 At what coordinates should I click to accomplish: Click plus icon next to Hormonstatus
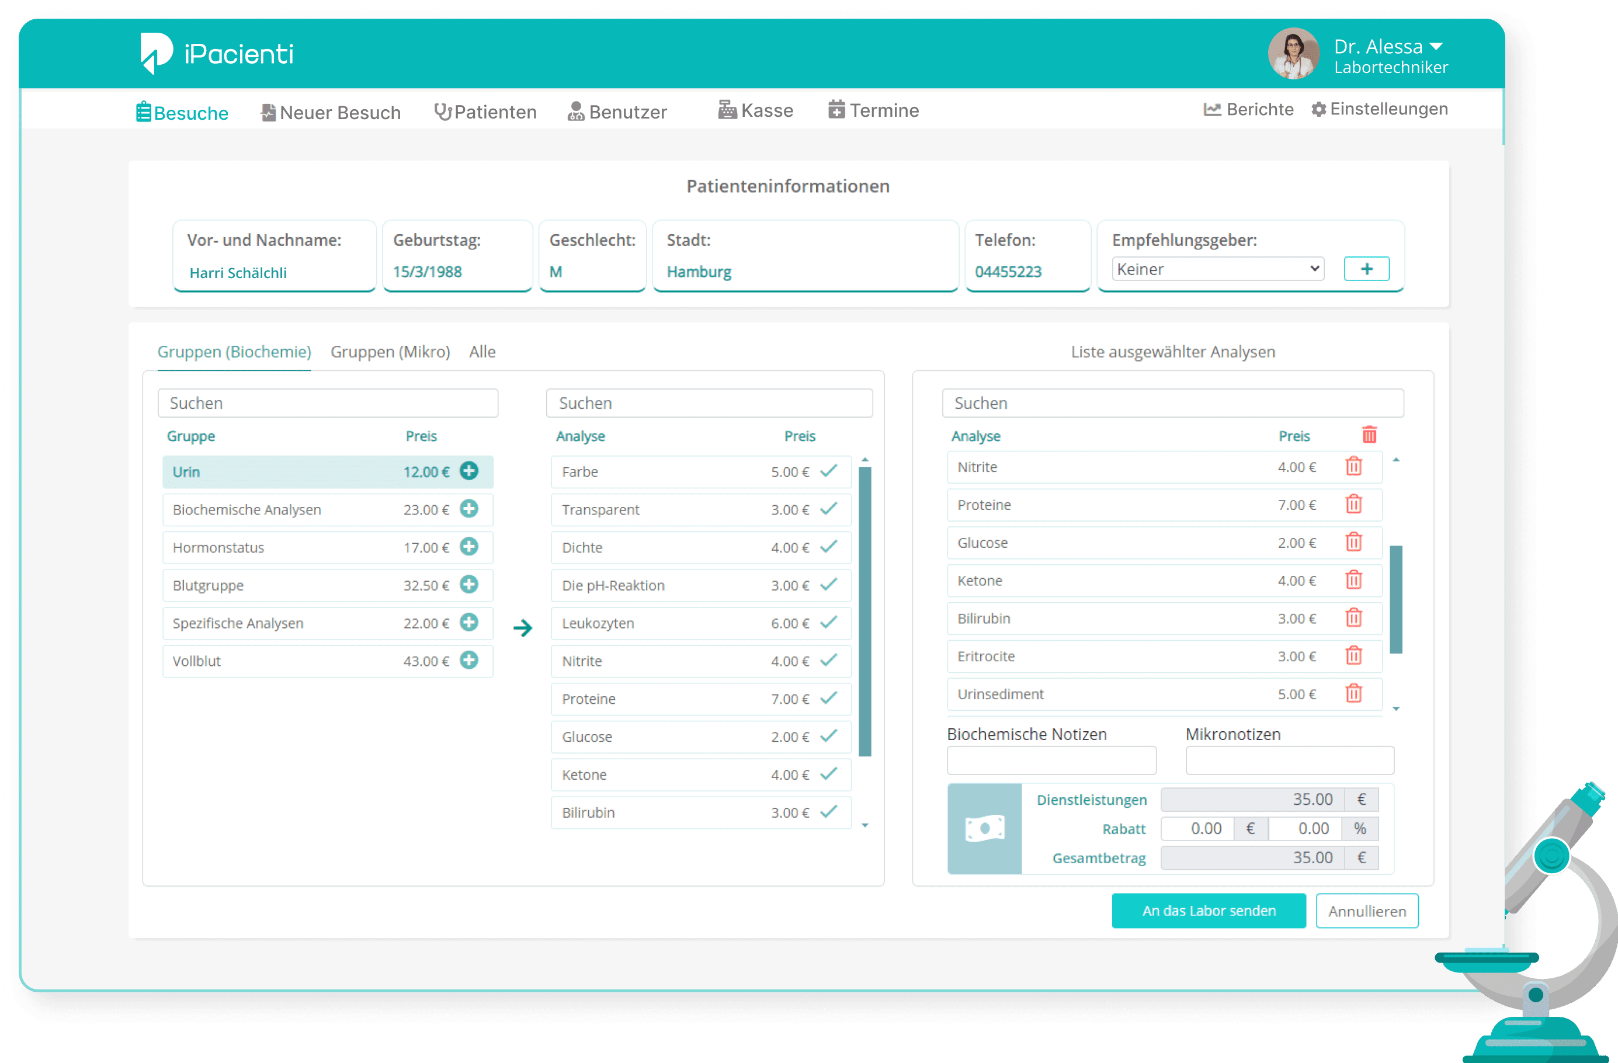point(469,547)
